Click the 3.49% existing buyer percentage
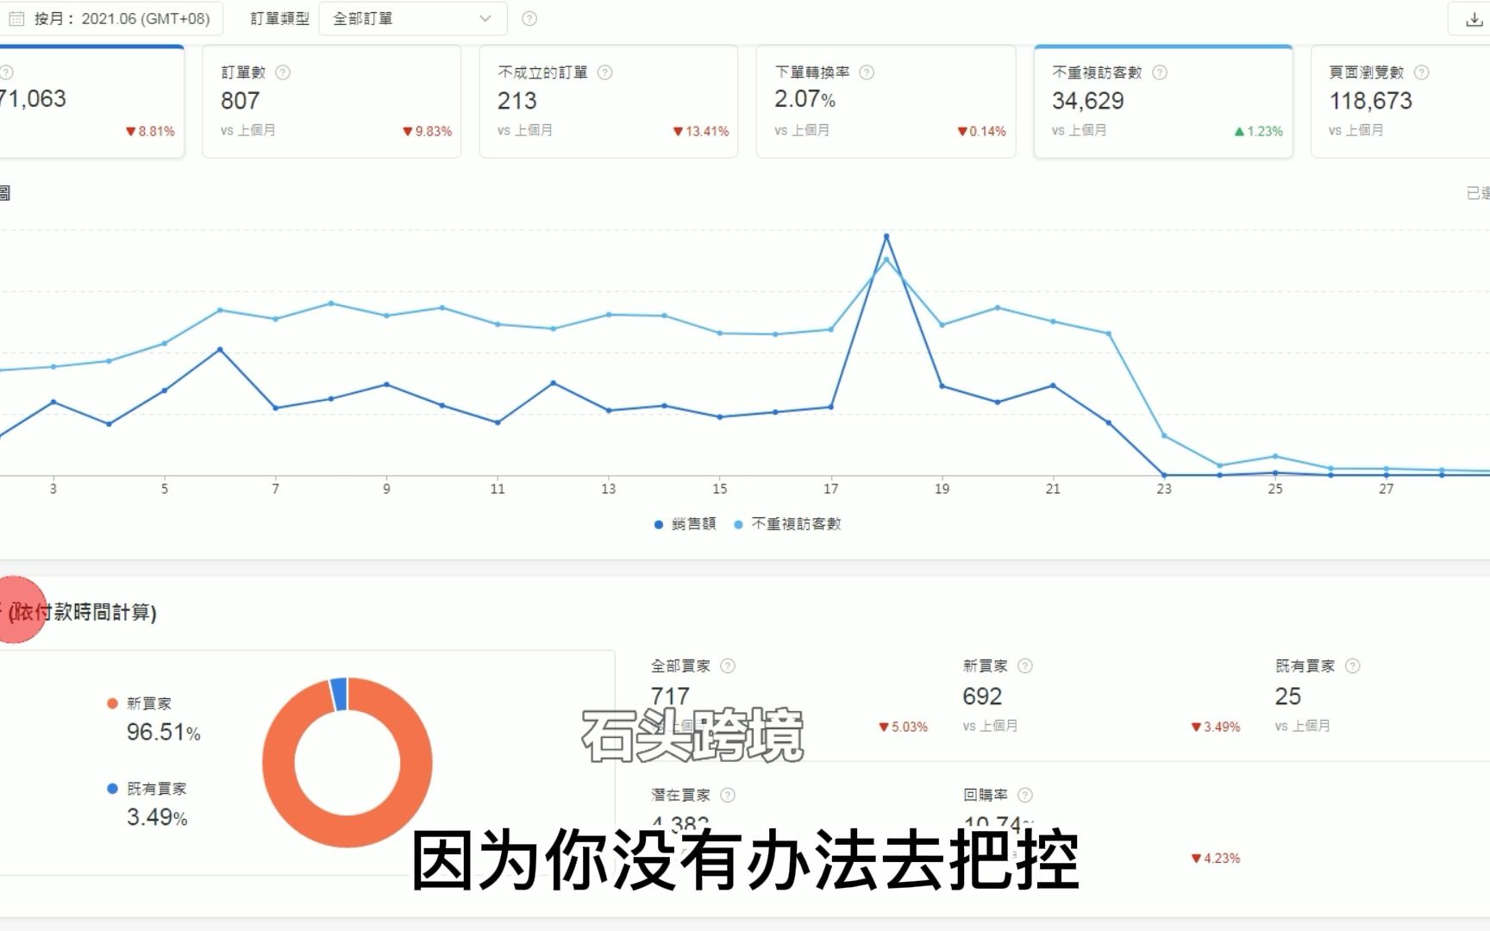 pos(157,817)
